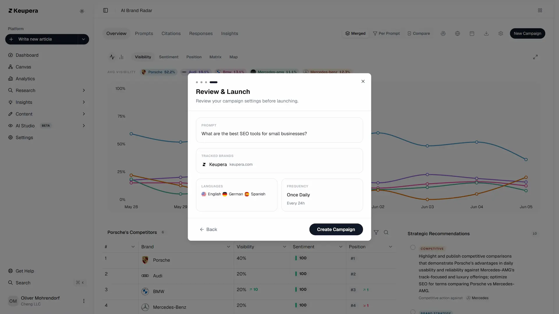Open the Position column dropdown
This screenshot has height=314, width=559.
click(x=390, y=247)
